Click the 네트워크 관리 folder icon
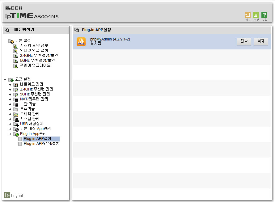This screenshot has width=275, height=202. coord(16,85)
